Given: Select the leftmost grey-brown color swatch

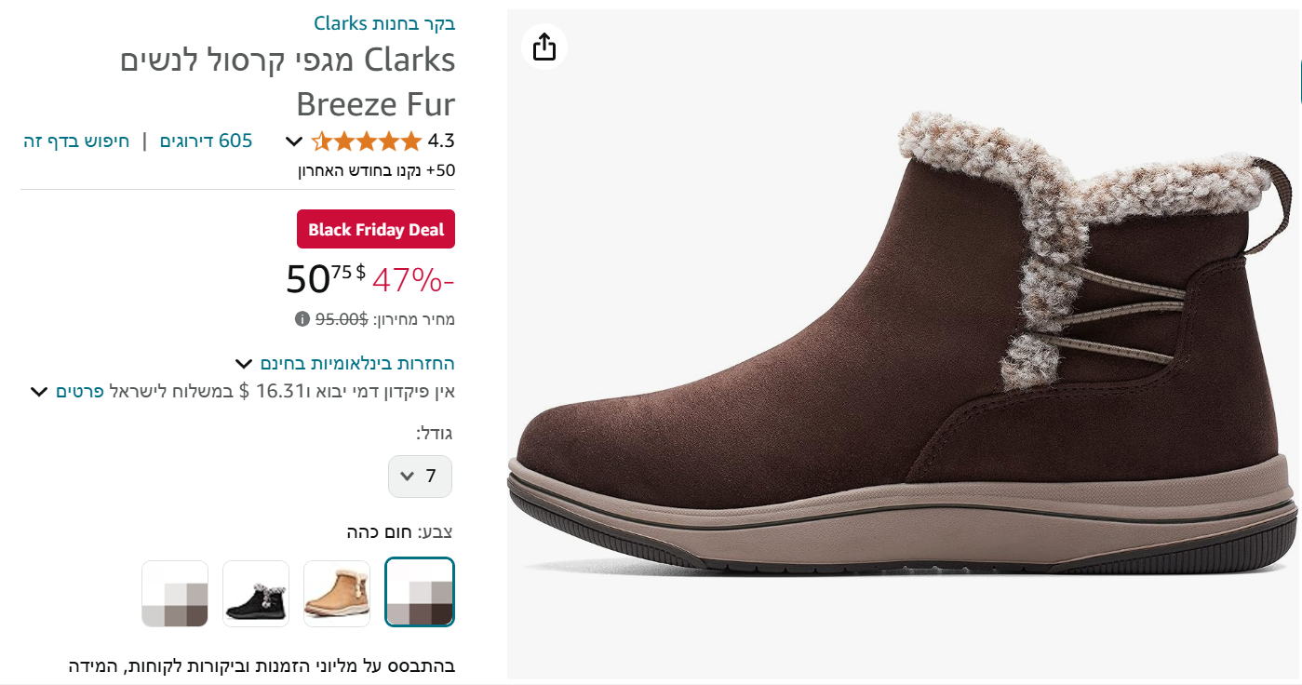Looking at the screenshot, I should coord(175,593).
